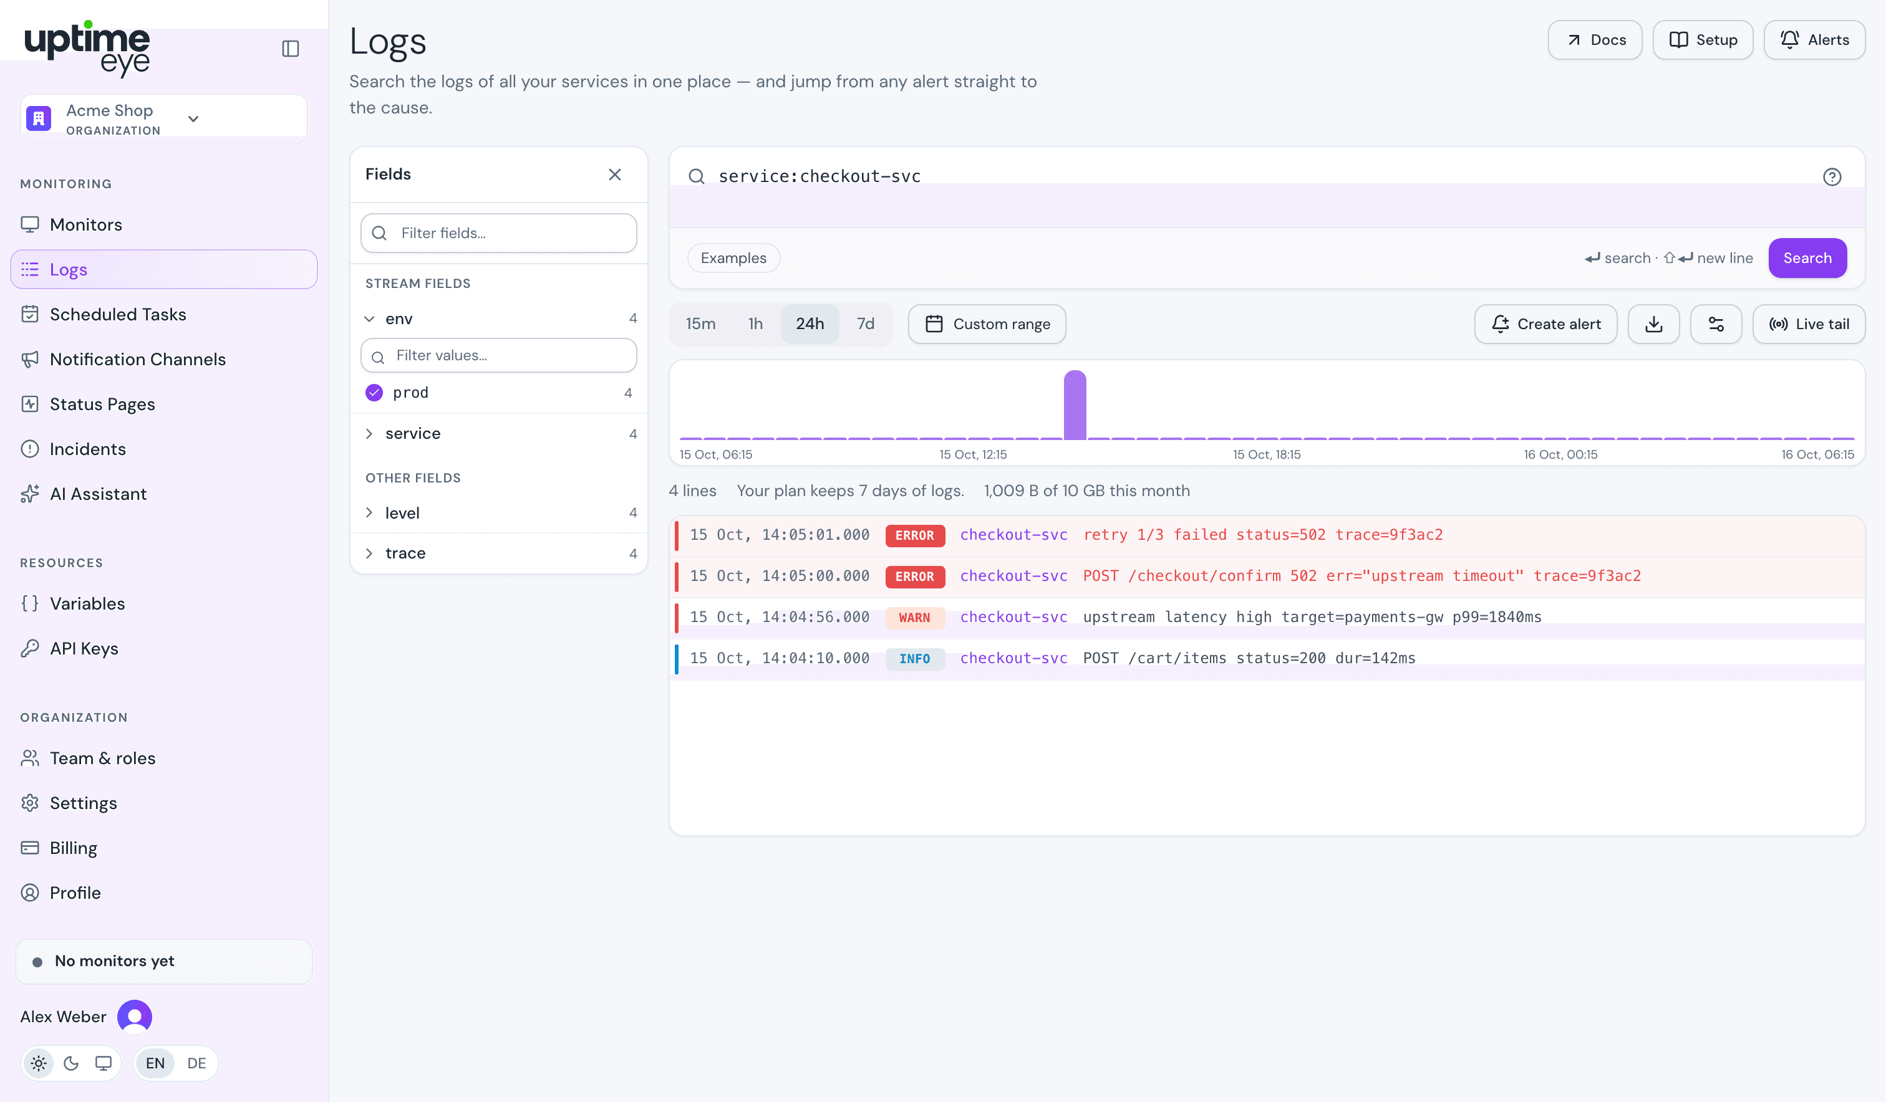The image size is (1886, 1102).
Task: Open the Alerts bell button
Action: pos(1814,40)
